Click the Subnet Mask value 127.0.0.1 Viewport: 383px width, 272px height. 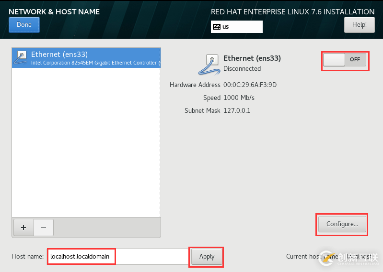click(237, 111)
